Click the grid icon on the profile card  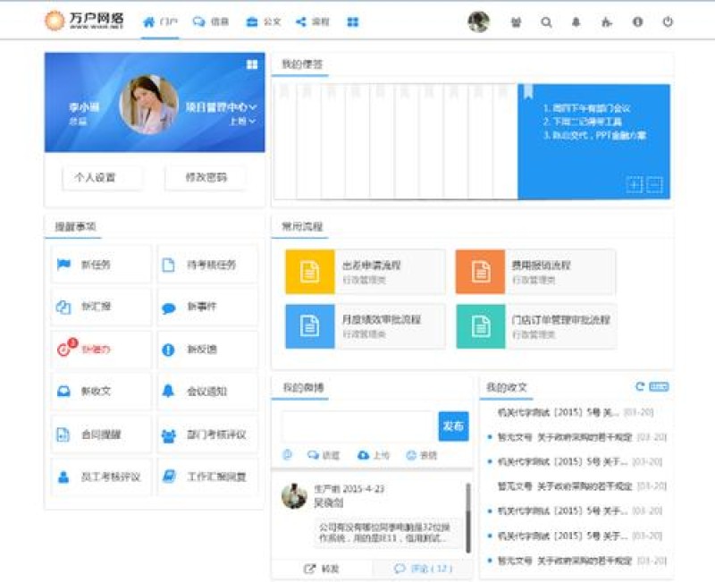coord(252,64)
